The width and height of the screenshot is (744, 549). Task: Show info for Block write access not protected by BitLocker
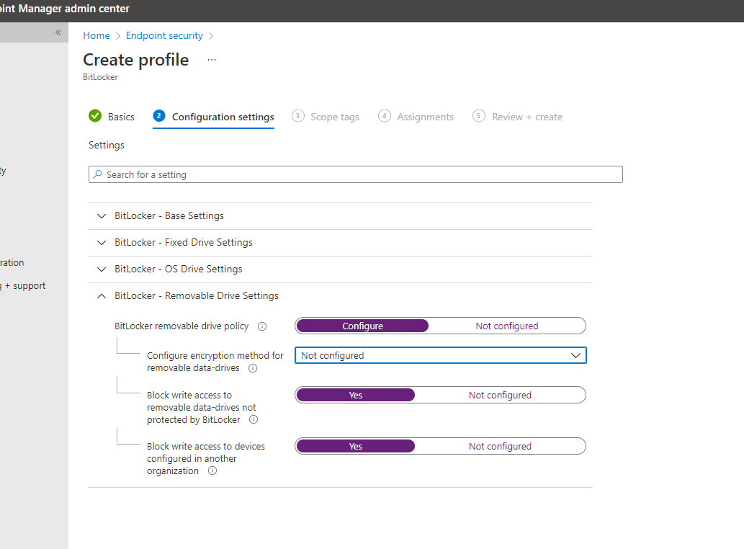254,419
